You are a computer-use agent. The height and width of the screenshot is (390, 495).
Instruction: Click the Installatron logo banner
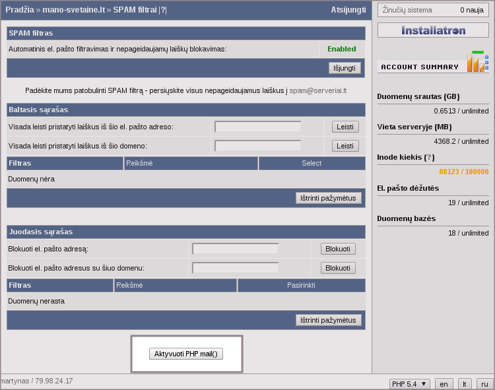433,30
